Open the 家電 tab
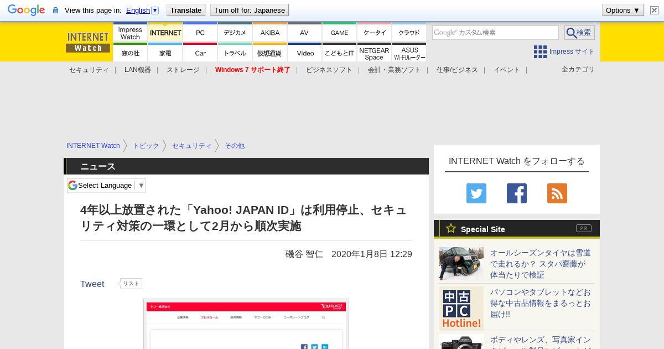 tap(165, 53)
